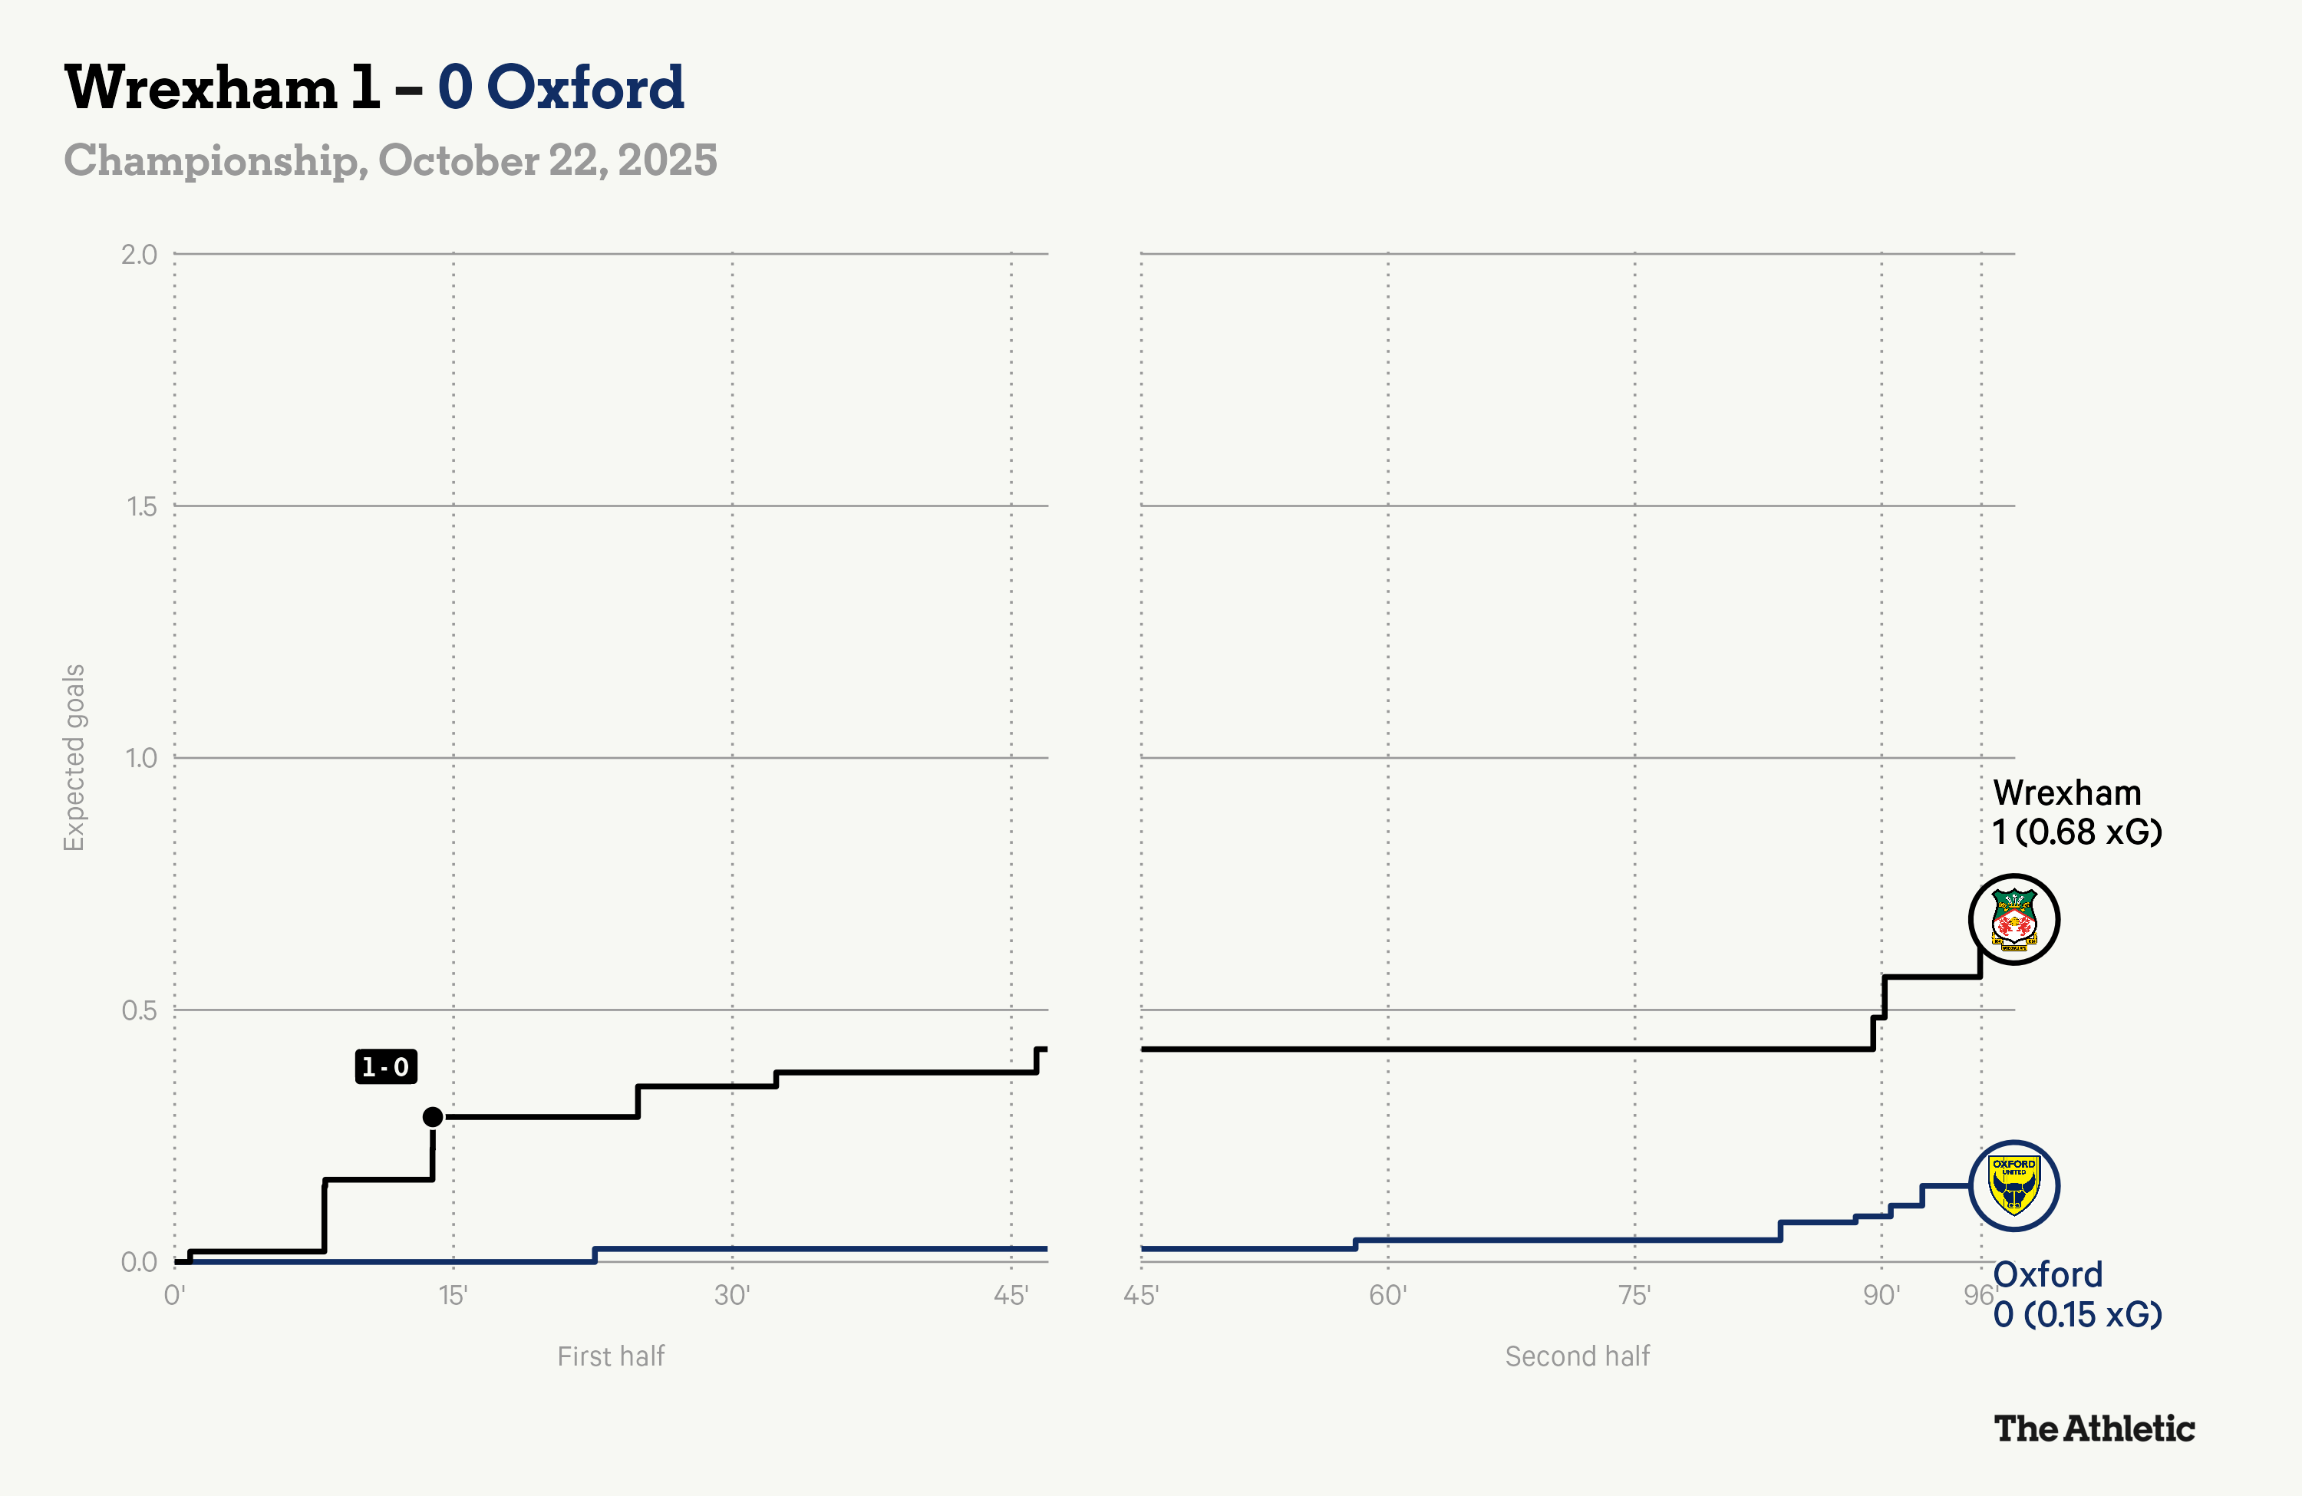Click the 15' minute tick label
2302x1496 pixels.
pos(453,1295)
